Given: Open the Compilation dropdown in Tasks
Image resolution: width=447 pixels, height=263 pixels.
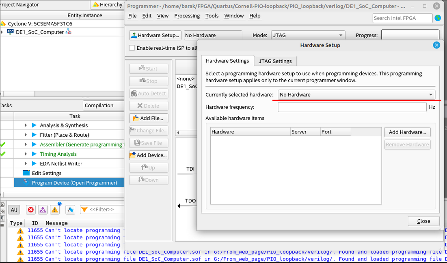Looking at the screenshot, I should (104, 105).
